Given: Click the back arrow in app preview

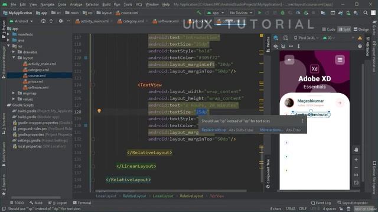Looking at the screenshot, I should click(x=289, y=60).
